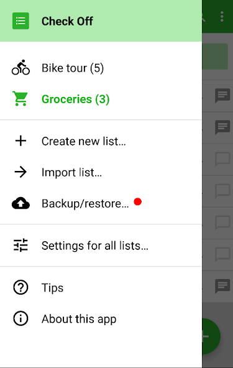Open Backup/restore... menu entry

(101, 203)
